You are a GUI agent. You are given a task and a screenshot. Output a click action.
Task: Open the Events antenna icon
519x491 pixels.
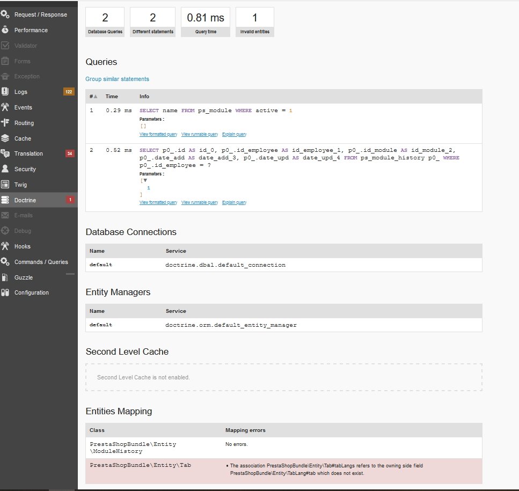click(5, 107)
